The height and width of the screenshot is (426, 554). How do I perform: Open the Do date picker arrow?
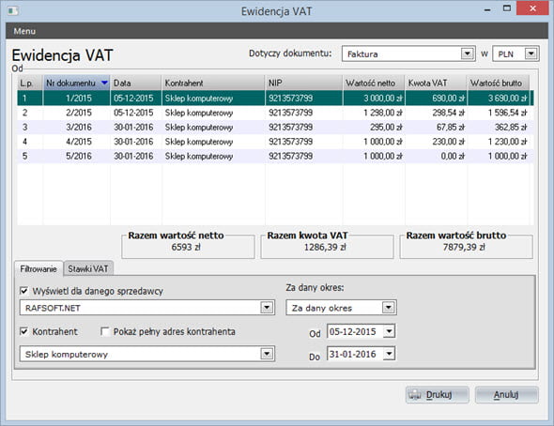pyautogui.click(x=389, y=354)
